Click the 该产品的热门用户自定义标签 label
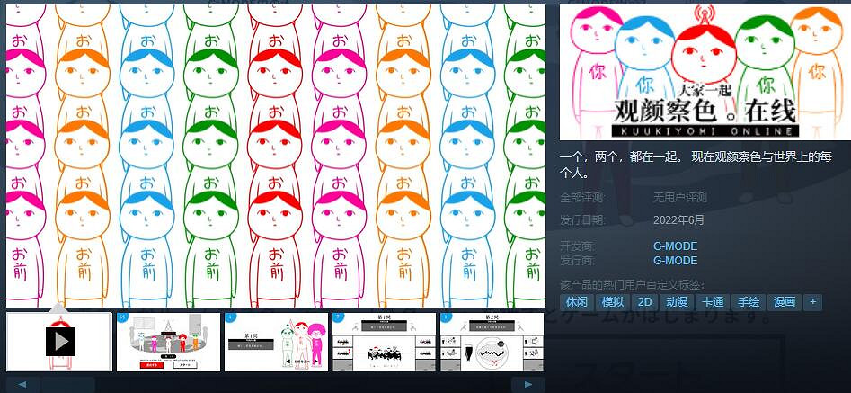This screenshot has height=393, width=851. tap(633, 285)
